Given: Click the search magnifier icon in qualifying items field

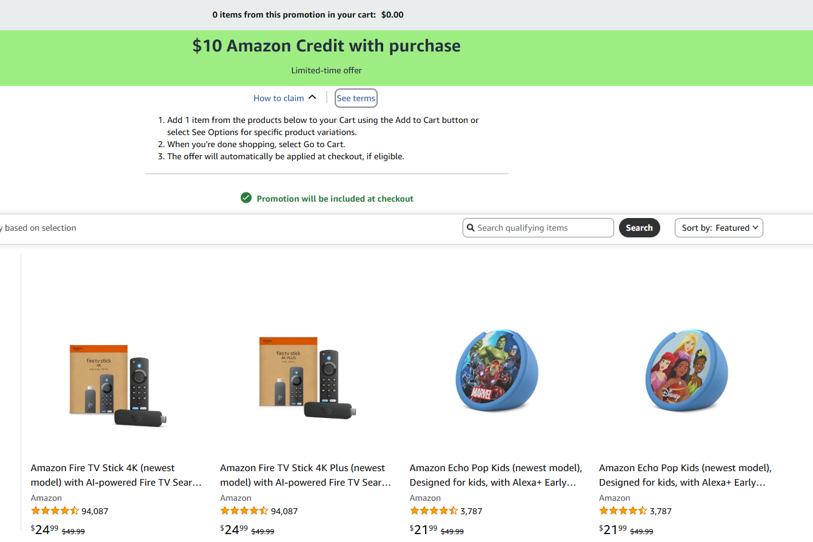Looking at the screenshot, I should pyautogui.click(x=470, y=228).
